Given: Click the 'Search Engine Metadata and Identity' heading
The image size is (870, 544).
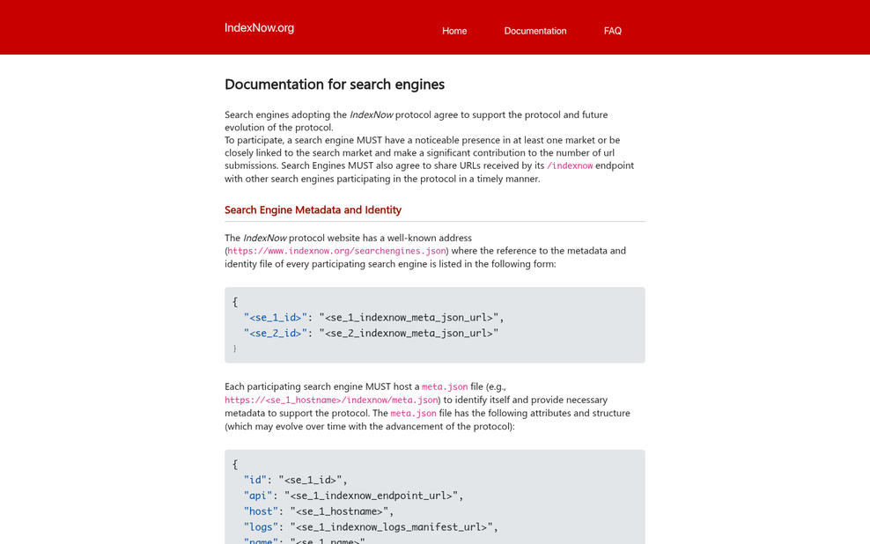Looking at the screenshot, I should pos(313,210).
